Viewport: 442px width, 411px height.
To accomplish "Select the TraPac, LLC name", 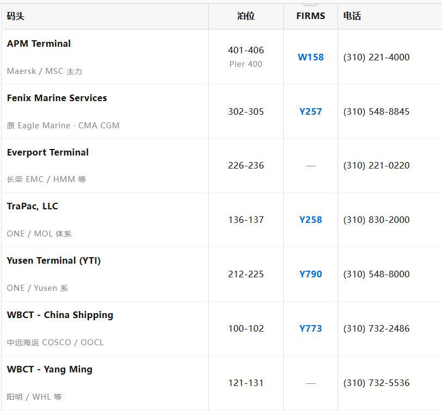I will [x=33, y=207].
